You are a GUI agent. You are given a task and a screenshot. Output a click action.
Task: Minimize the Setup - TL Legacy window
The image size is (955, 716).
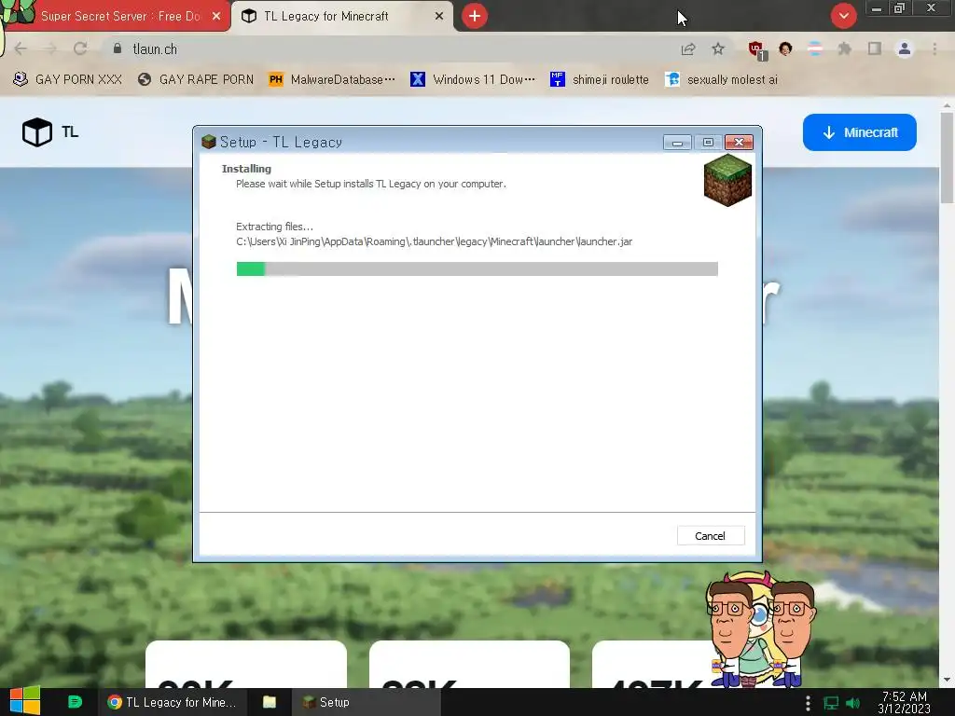click(x=677, y=143)
